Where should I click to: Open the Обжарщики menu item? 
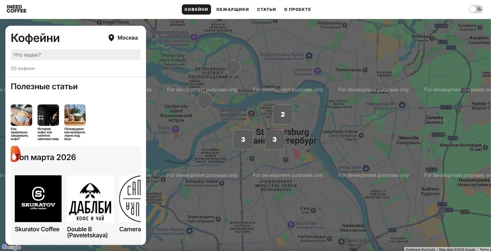click(x=232, y=9)
